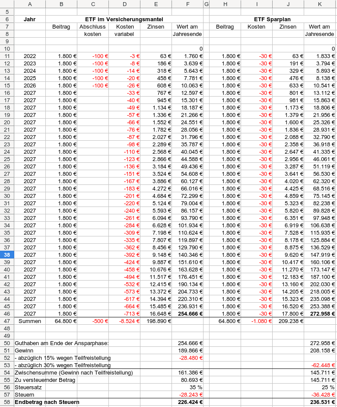Select column A header
Screen dimensions: 337x407
pos(30,4)
